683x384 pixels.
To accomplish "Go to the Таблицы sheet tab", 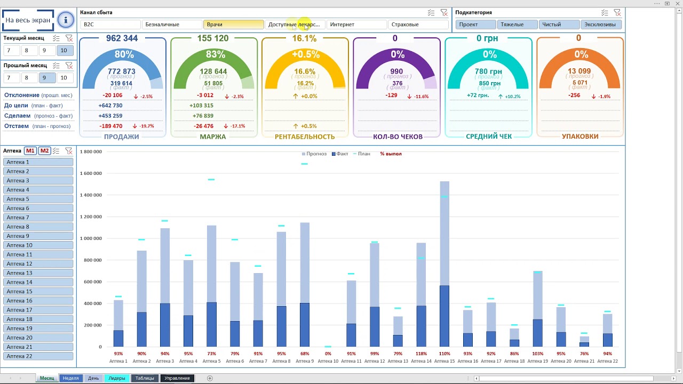I will click(145, 378).
